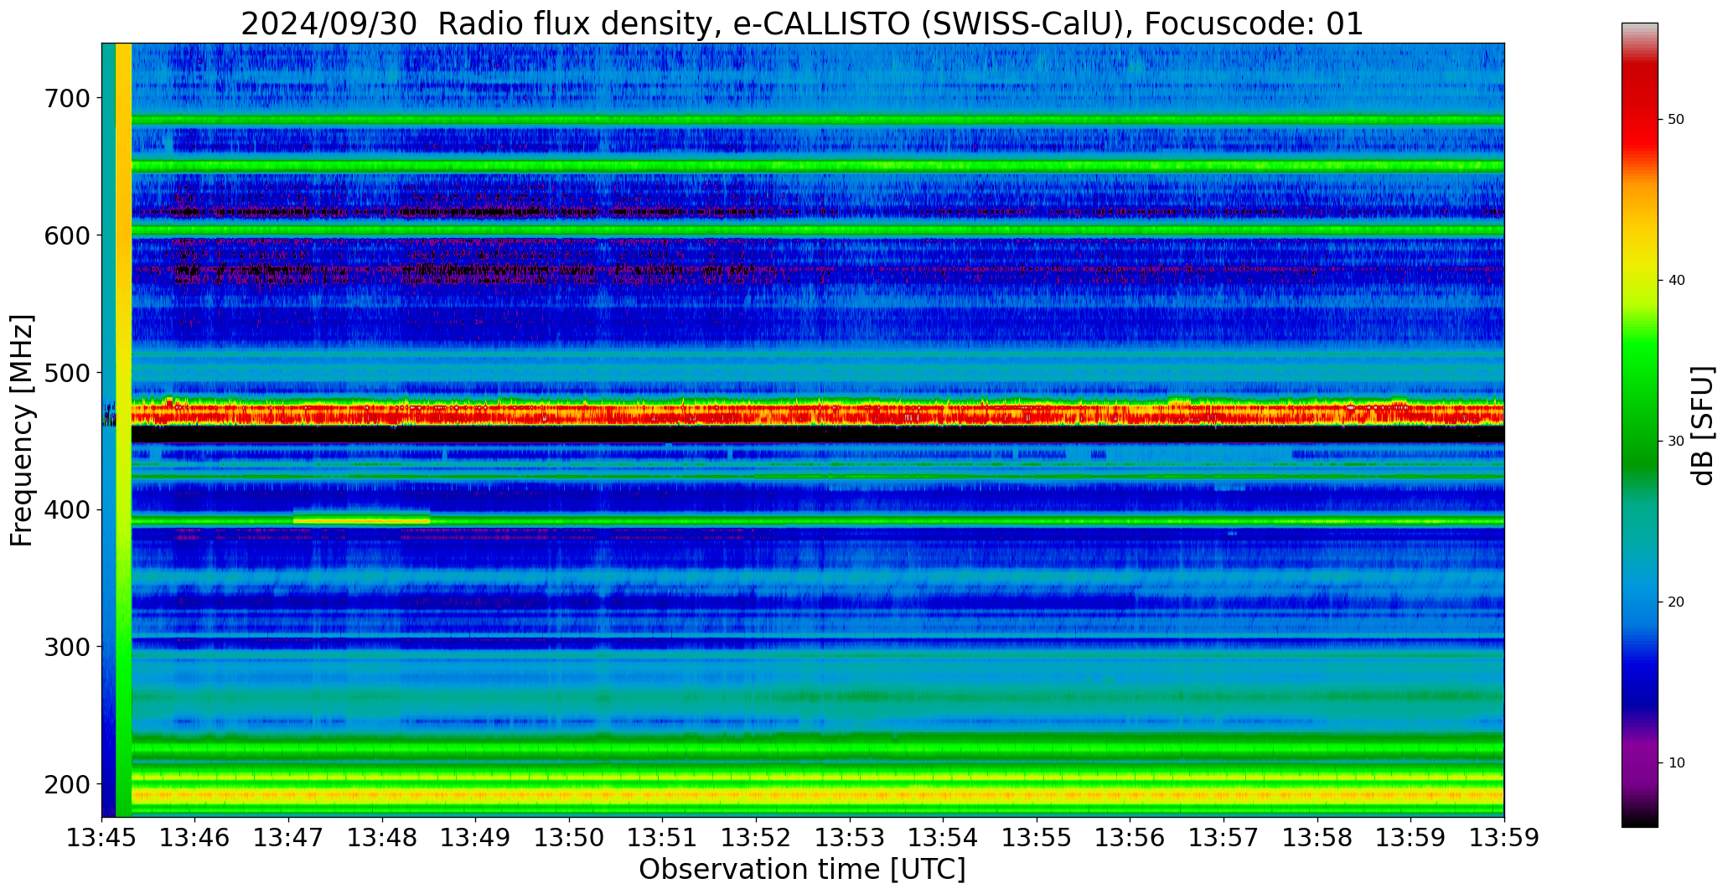
Task: Click the 13:47 time tick label
Action: (289, 838)
